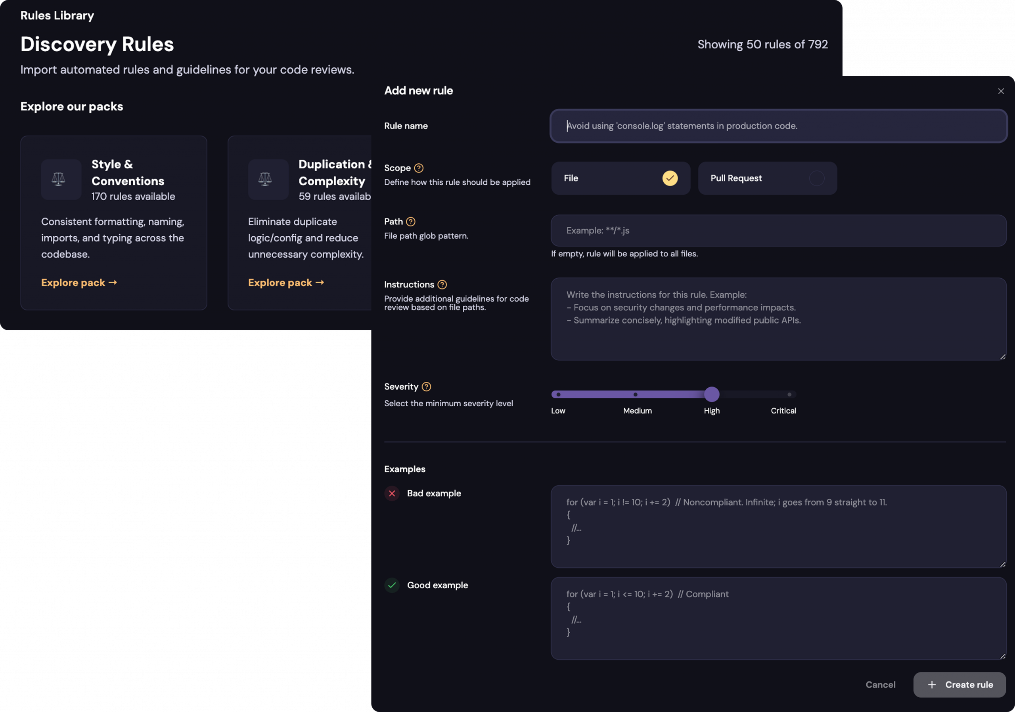1015x712 pixels.
Task: Click the Severity help icon
Action: click(x=426, y=387)
